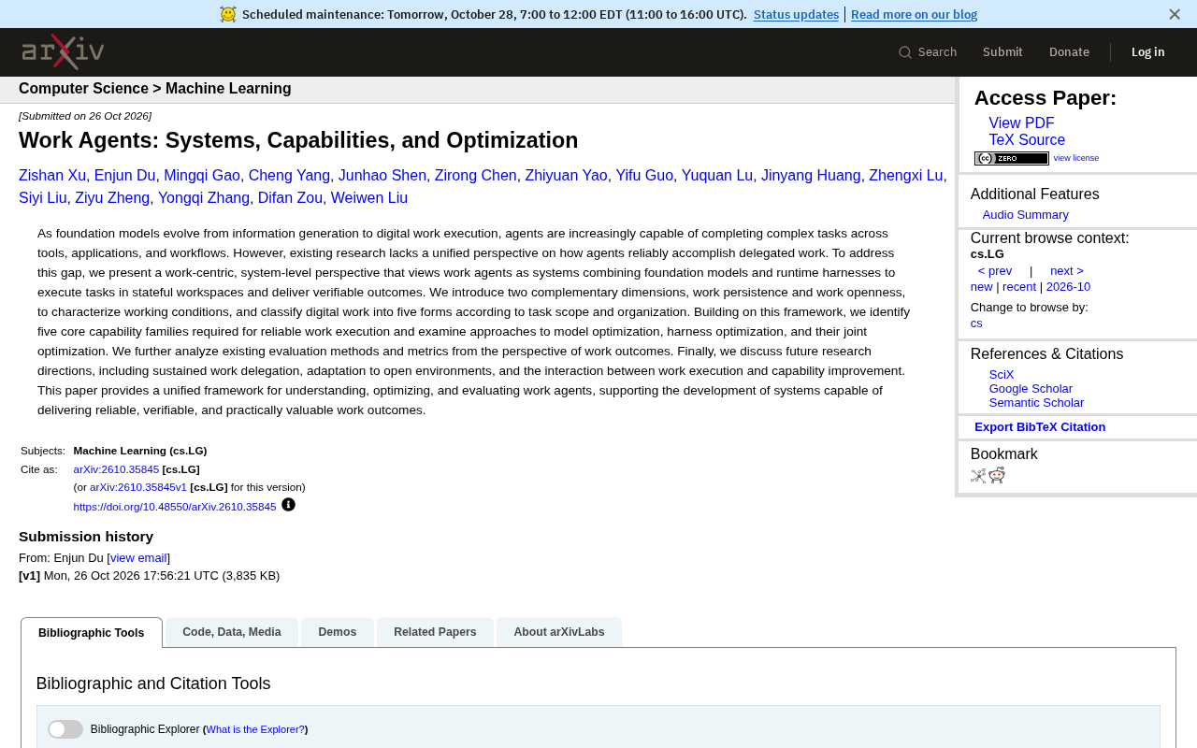The height and width of the screenshot is (748, 1197).
Task: Open the View PDF link
Action: coord(1021,123)
